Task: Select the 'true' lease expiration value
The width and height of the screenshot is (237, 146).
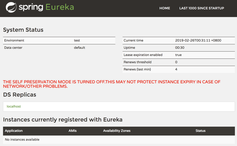Action: pos(178,55)
